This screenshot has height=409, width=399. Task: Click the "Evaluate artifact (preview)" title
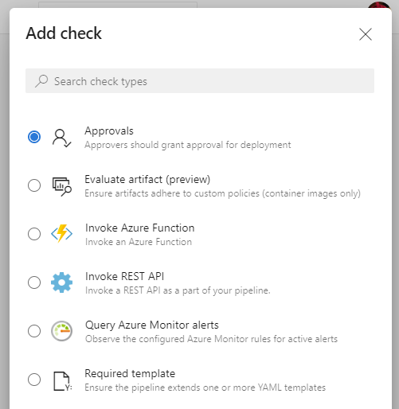point(147,179)
